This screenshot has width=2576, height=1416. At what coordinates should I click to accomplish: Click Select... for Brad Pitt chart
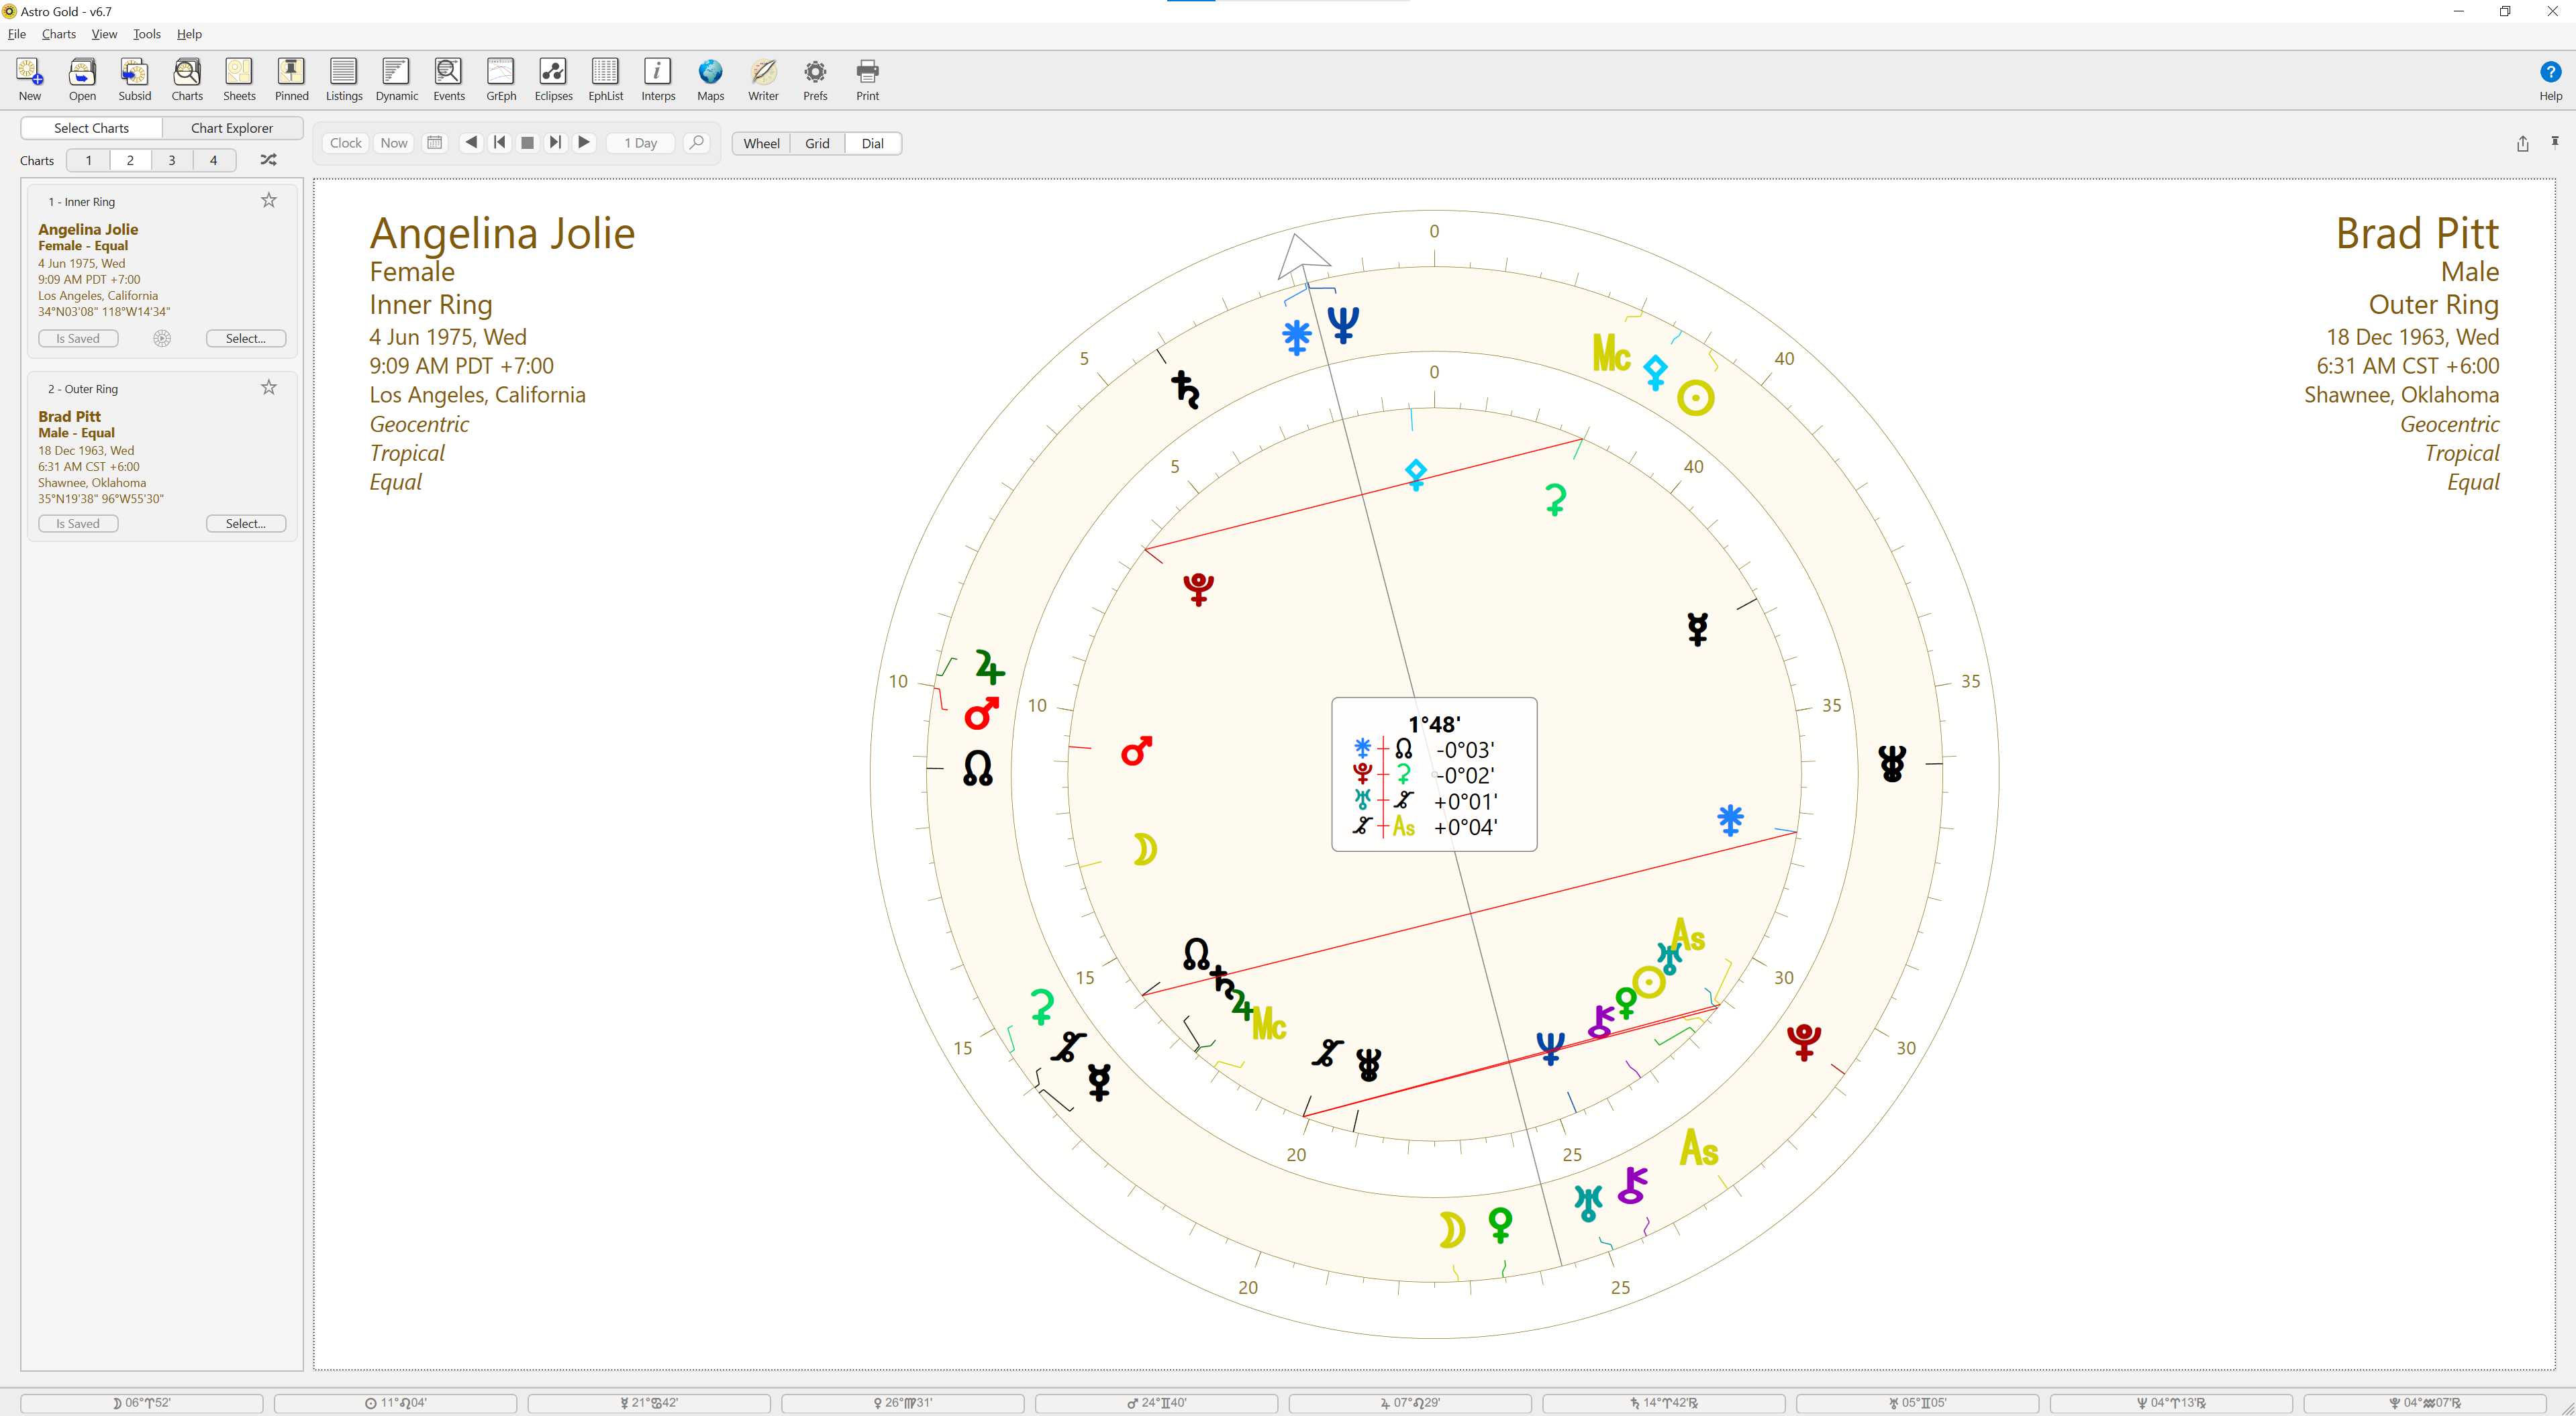click(246, 524)
